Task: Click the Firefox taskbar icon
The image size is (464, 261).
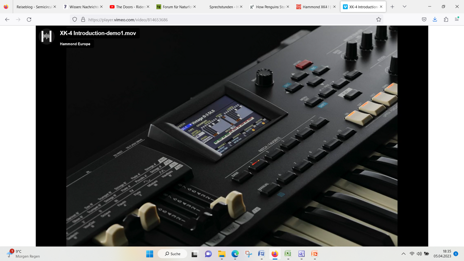Action: (275, 254)
